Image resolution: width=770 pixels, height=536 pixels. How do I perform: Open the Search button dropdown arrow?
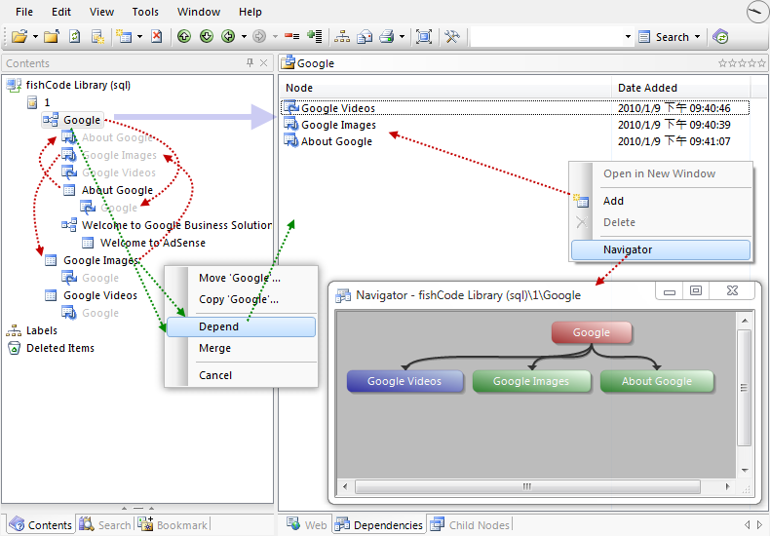point(697,37)
